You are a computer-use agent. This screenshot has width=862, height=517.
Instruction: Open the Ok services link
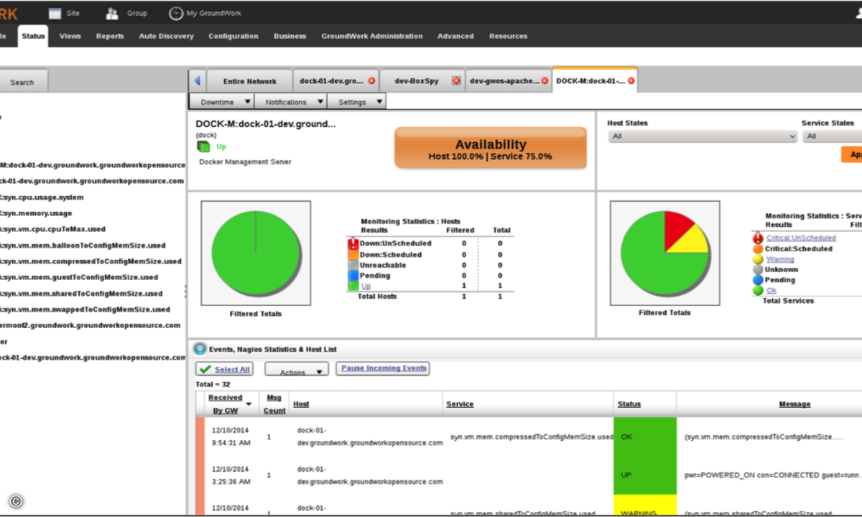[x=771, y=291]
